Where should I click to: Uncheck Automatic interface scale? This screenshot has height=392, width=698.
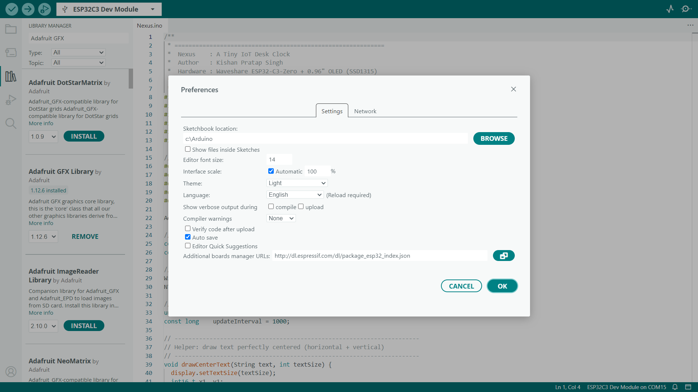tap(271, 171)
